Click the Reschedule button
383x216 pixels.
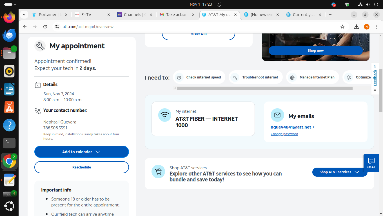(x=82, y=167)
